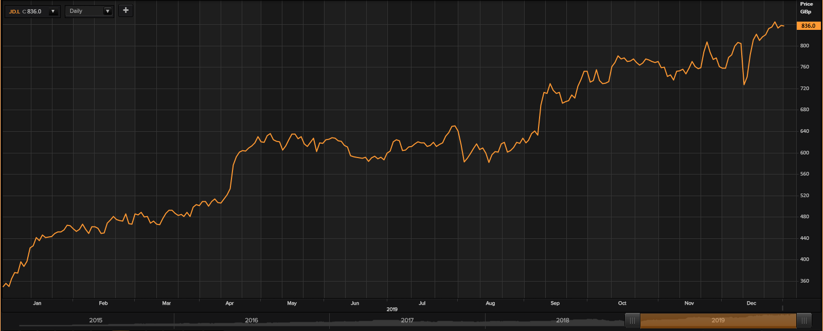Click the Apr label on time axis

pos(229,303)
